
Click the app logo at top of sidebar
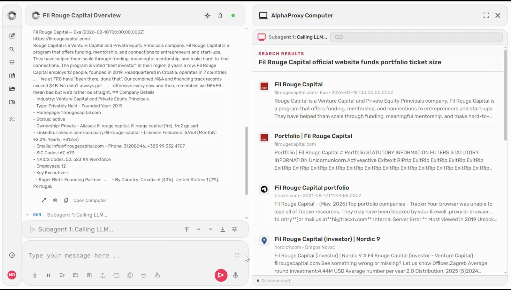point(12,15)
